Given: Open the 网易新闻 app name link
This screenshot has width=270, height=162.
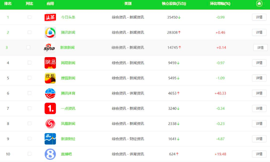Looking at the screenshot, I should click(68, 63).
